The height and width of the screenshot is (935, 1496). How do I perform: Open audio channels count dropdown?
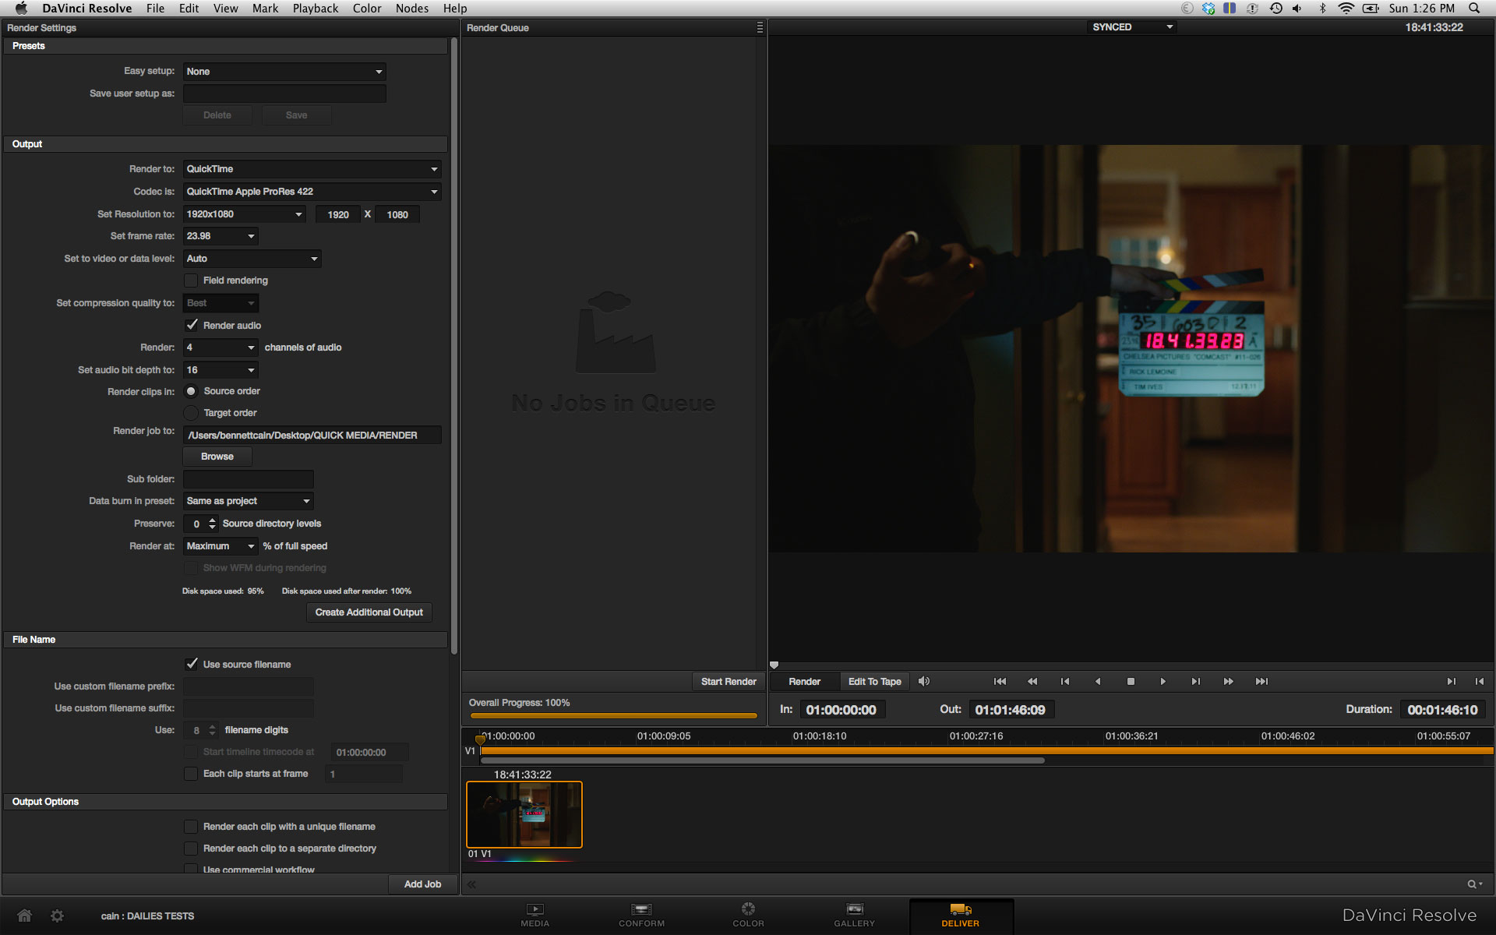point(221,348)
